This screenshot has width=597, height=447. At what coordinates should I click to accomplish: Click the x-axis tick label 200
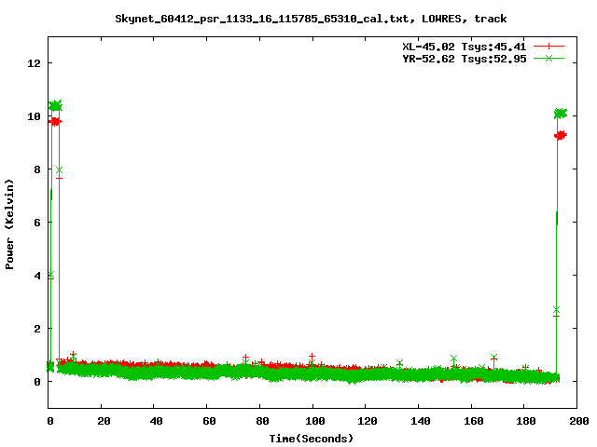coord(578,421)
